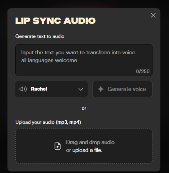Click the "Upload your audio" label

[x=35, y=122]
